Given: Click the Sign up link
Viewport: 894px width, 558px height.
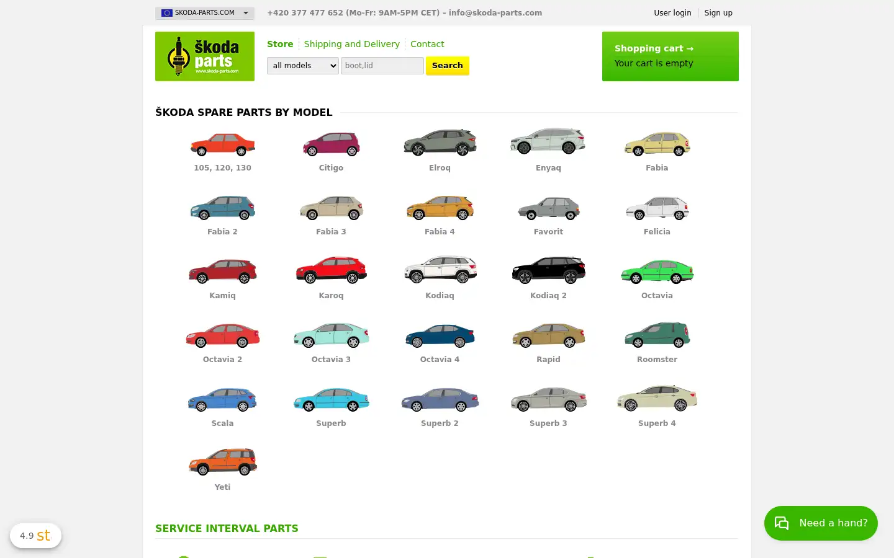Looking at the screenshot, I should click(718, 12).
